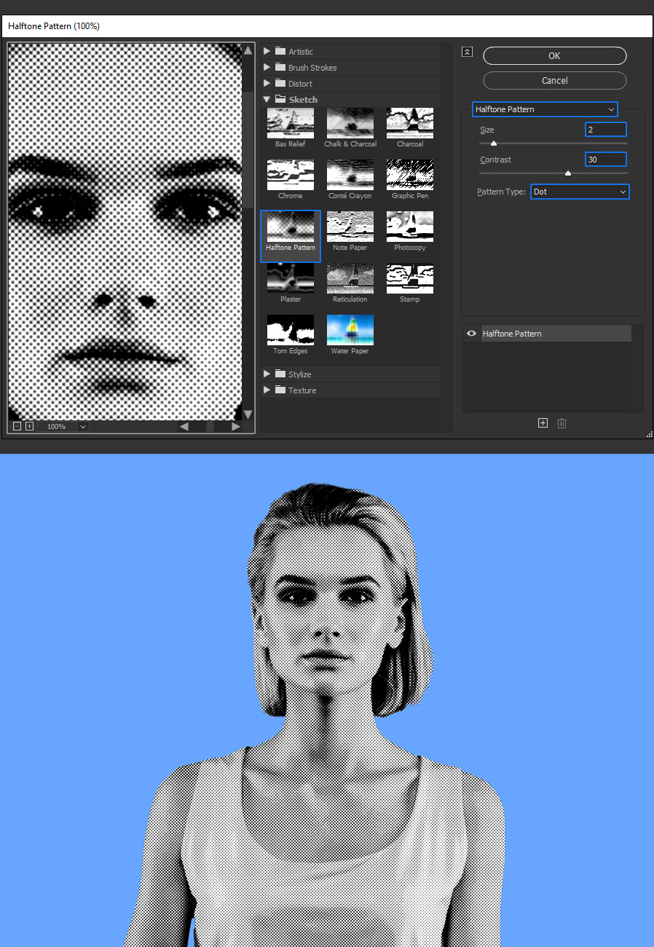Screen dimensions: 654x947
Task: Click the Contrast value field
Action: click(x=606, y=159)
